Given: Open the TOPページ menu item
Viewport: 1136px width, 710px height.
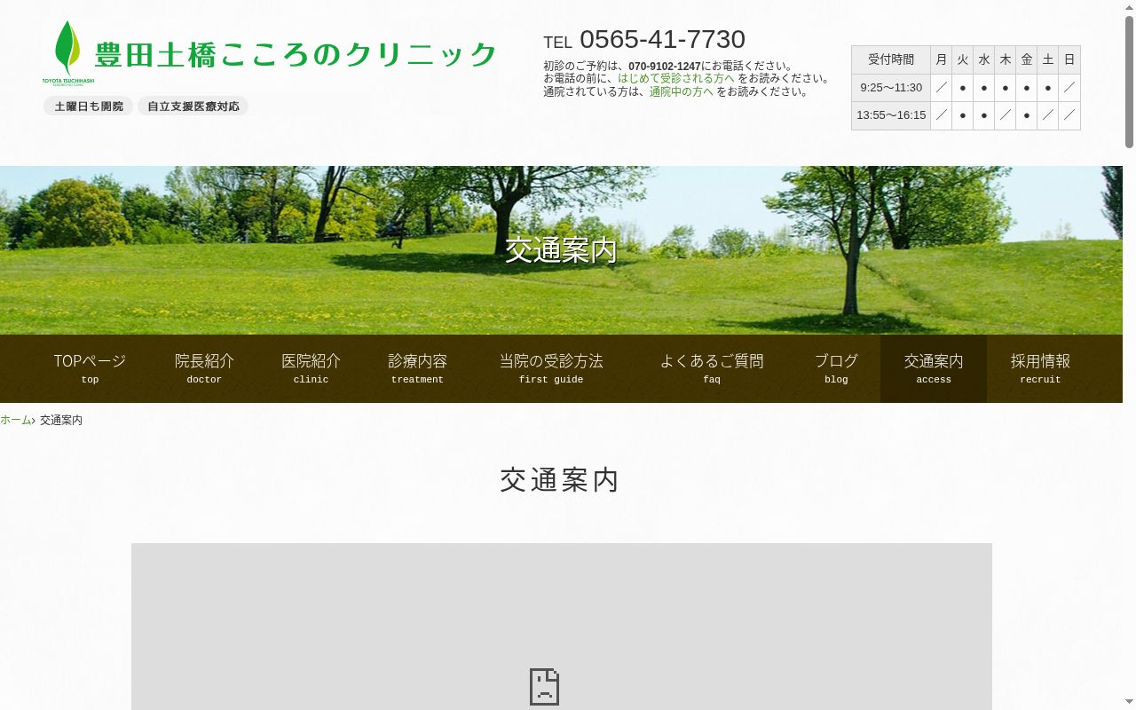Looking at the screenshot, I should [x=90, y=369].
